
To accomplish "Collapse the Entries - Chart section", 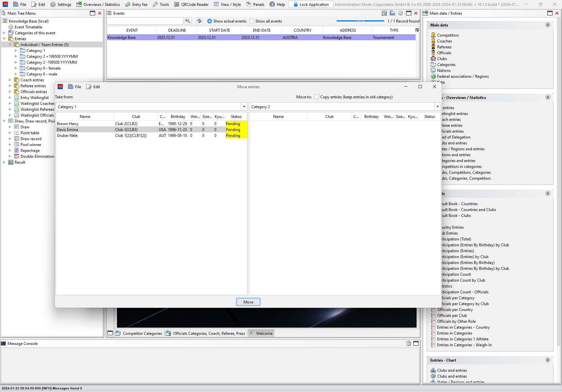I will [548, 360].
